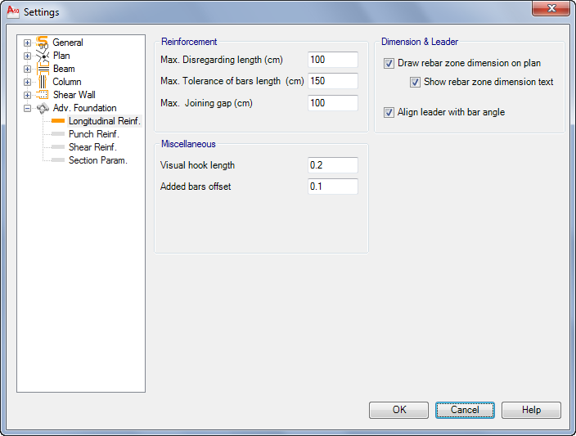Click the Max. Joining gap input field
The image size is (576, 436).
(333, 103)
